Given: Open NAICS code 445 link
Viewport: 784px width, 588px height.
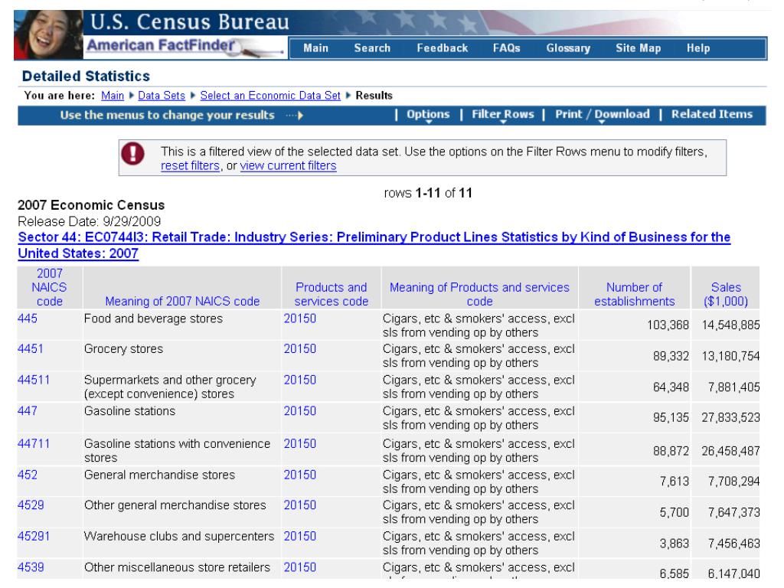Looking at the screenshot, I should click(x=28, y=318).
